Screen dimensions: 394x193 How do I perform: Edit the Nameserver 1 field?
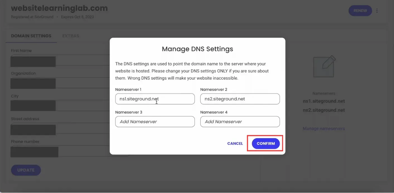[x=155, y=99]
